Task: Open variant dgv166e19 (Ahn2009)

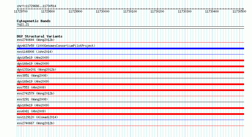Action: (x=33, y=64)
